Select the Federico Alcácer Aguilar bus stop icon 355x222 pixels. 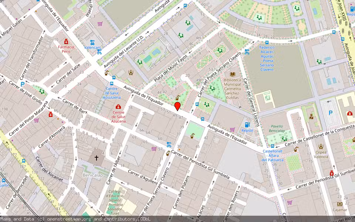(x=267, y=42)
